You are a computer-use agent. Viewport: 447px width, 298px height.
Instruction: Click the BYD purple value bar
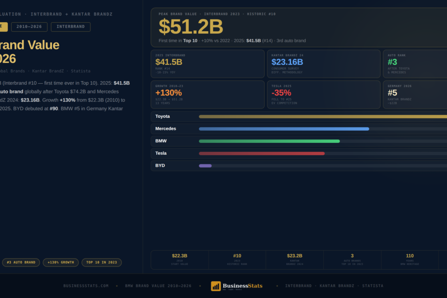(205, 166)
